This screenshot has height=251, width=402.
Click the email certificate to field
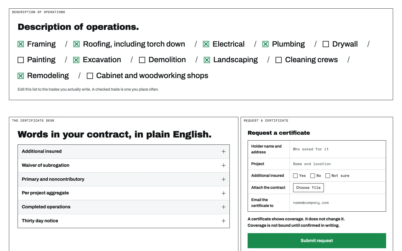[338, 203]
